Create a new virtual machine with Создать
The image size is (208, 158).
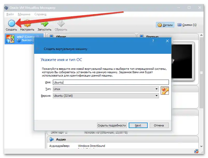[11, 25]
